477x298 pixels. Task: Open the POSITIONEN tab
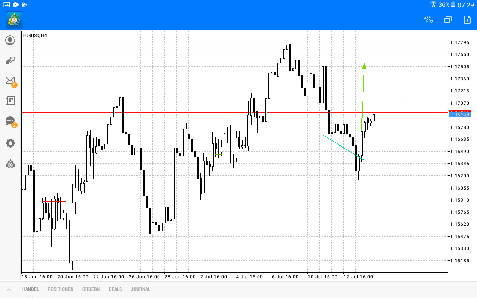point(60,289)
